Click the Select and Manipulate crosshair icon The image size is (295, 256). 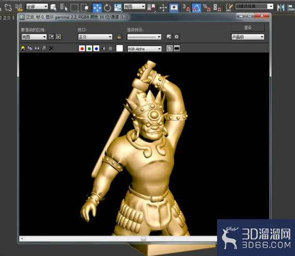pos(163,8)
